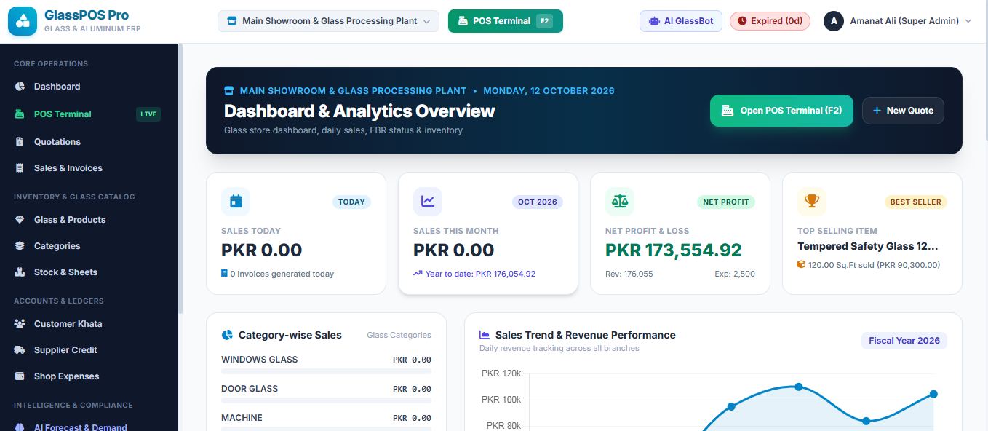
Task: Click the Shop Expenses wallet icon
Action: [x=20, y=376]
